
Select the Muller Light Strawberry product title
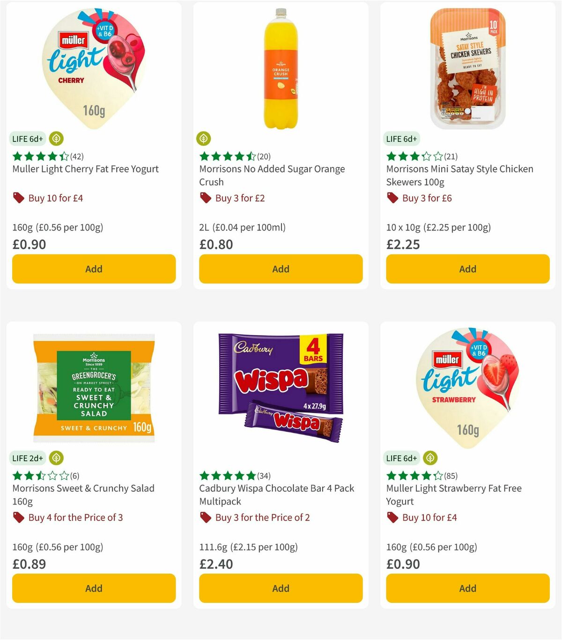pyautogui.click(x=453, y=494)
